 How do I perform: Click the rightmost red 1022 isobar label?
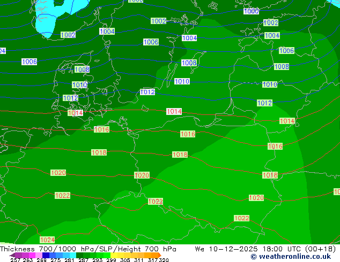tap(241, 218)
